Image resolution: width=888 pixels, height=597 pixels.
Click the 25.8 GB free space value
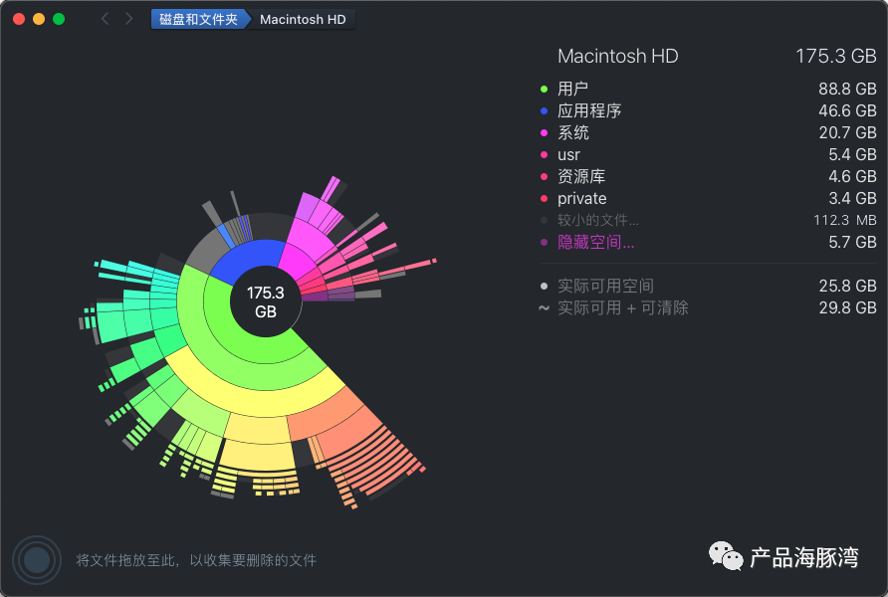click(848, 286)
